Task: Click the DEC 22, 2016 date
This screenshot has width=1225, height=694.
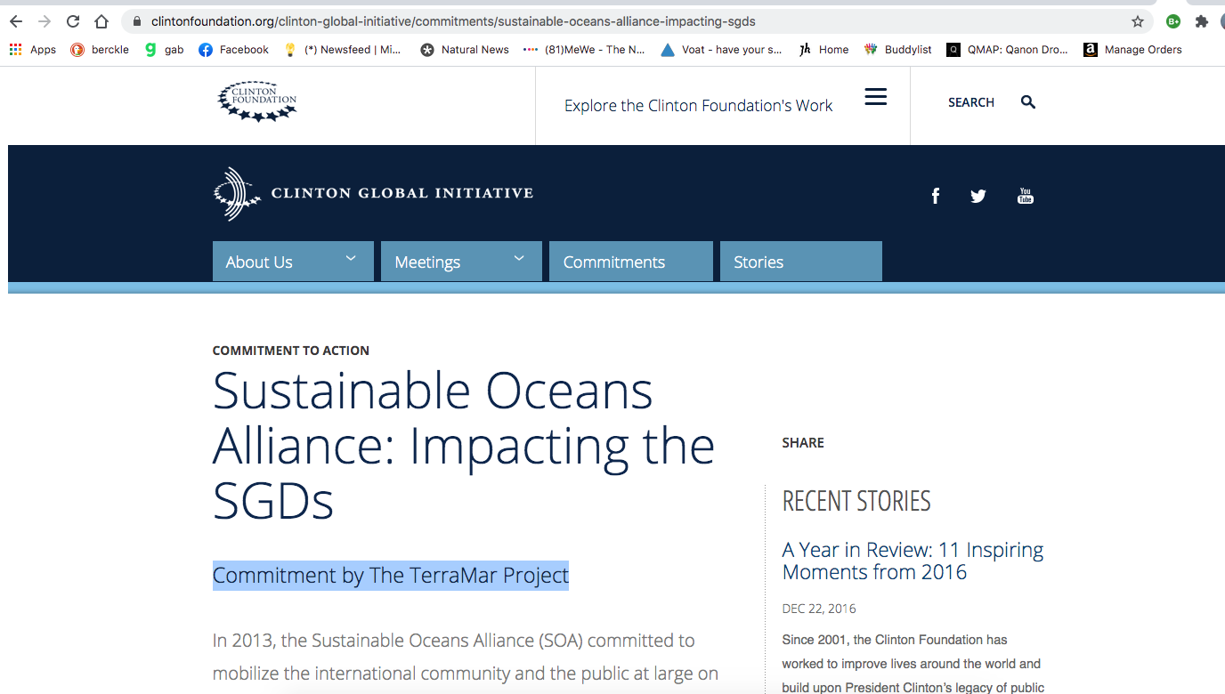Action: pyautogui.click(x=819, y=609)
